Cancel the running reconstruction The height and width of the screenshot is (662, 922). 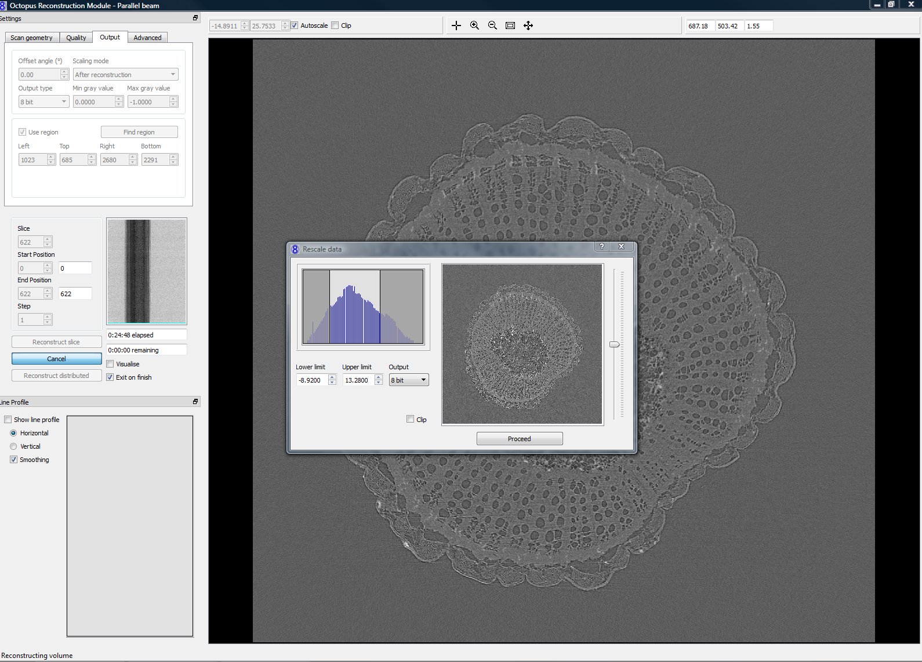57,359
